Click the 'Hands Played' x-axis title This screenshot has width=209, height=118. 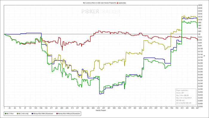101,111
